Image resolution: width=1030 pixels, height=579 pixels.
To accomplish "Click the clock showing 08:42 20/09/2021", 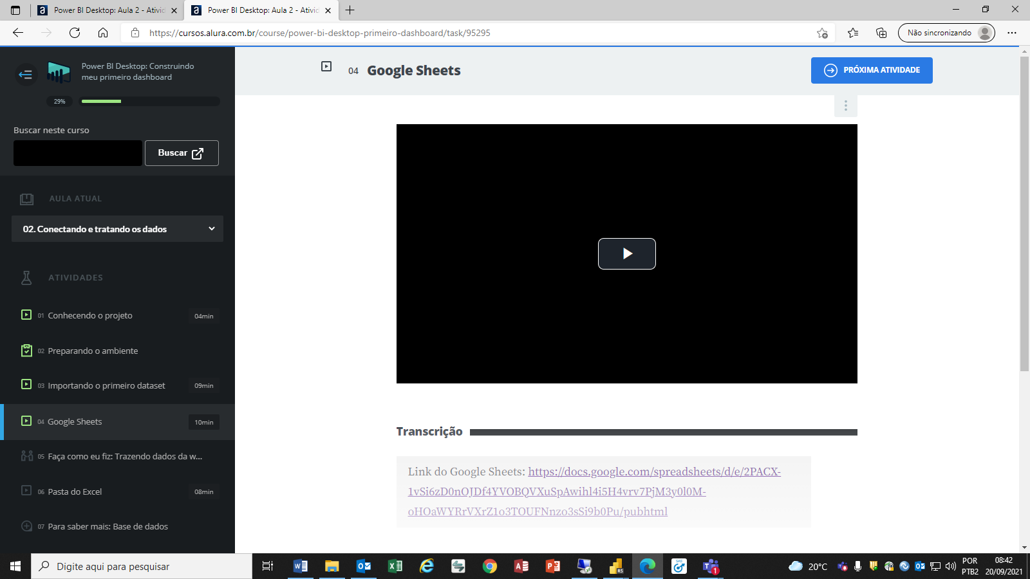I will point(1004,566).
